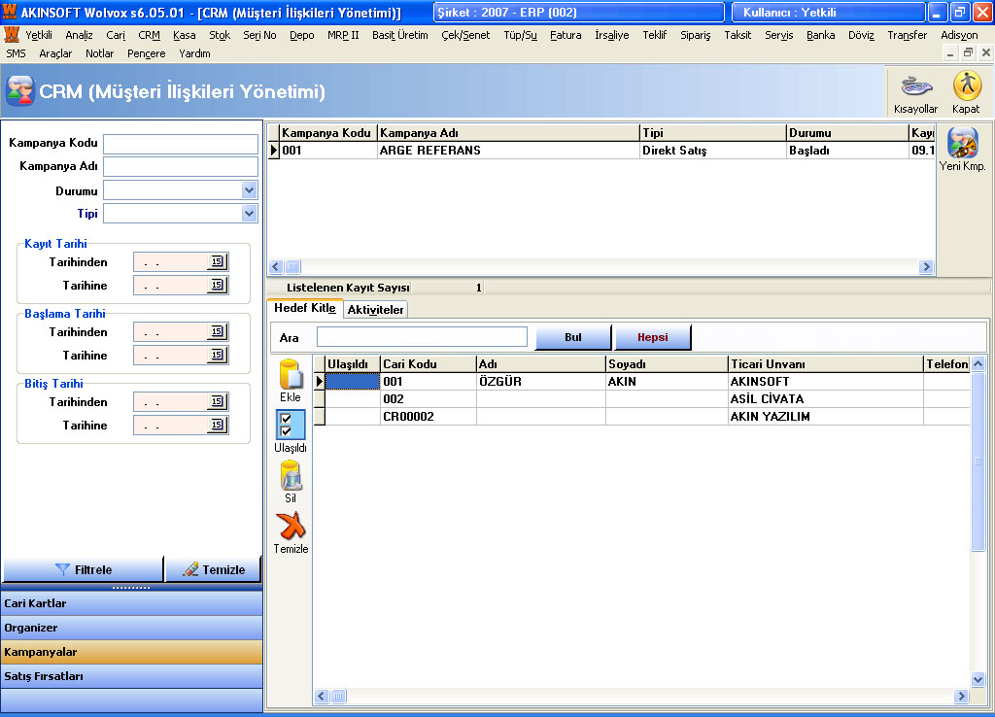Switch to the Aktiviteler tab

375,310
